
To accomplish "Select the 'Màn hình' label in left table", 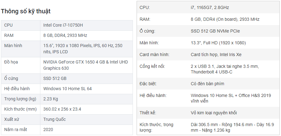I will pos(13,46).
